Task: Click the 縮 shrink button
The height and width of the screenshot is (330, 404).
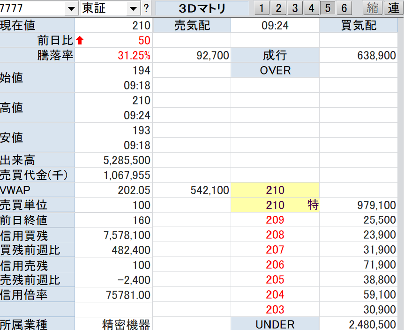Action: (x=373, y=8)
